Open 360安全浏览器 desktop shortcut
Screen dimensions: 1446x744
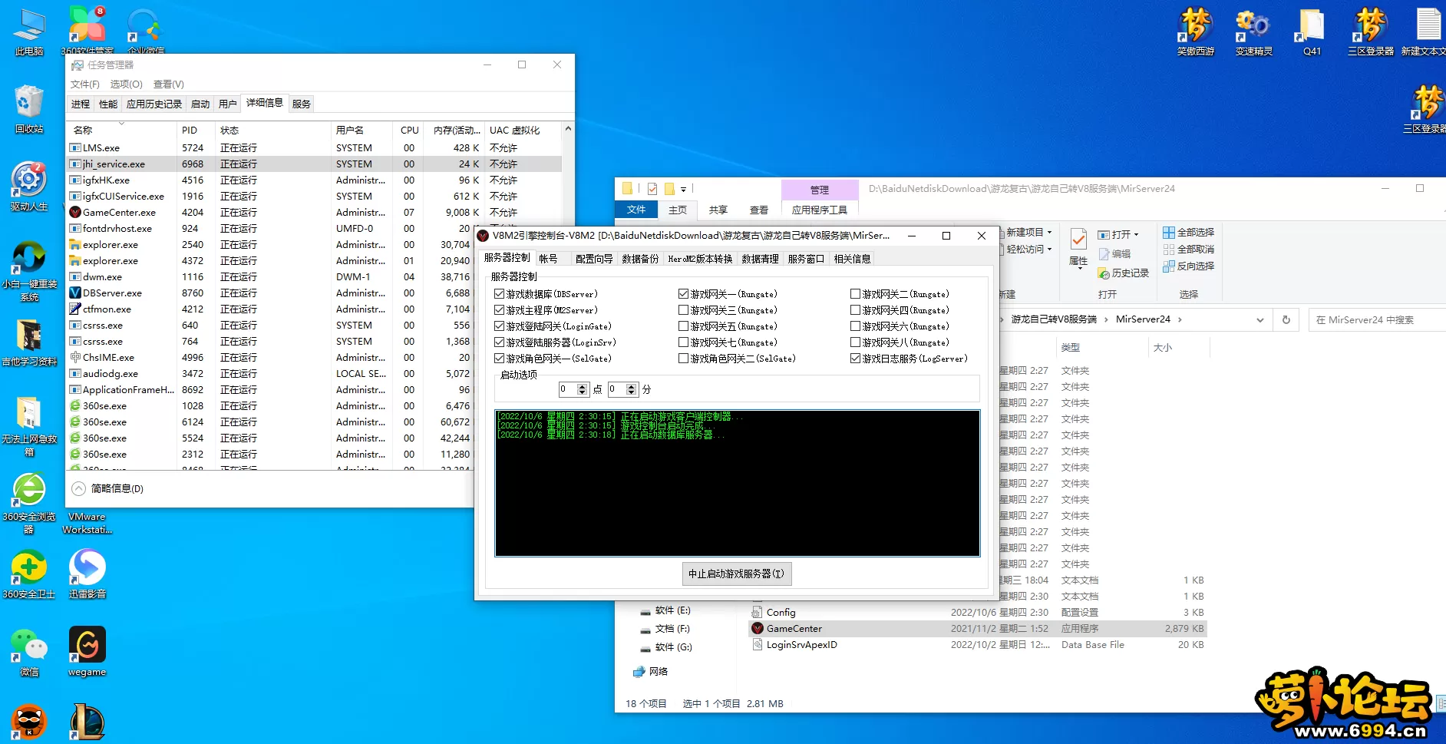tap(29, 503)
